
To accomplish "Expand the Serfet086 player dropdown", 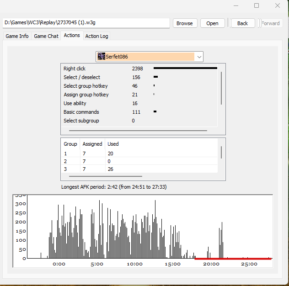I will 199,57.
